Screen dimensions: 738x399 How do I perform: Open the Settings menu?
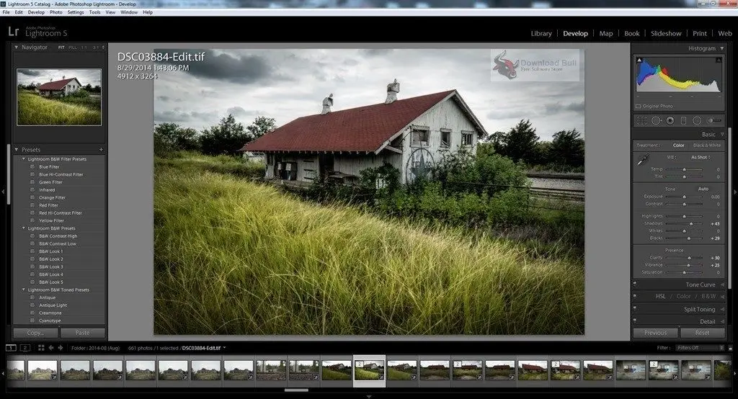click(x=75, y=12)
